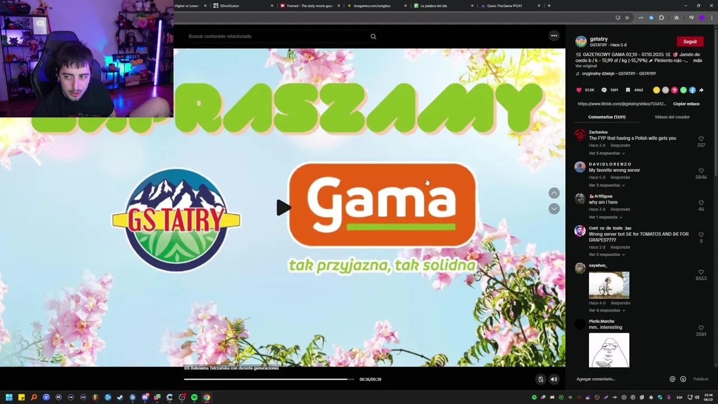Click the gray embed code icon
Screen dimensions: 718x404
point(665,90)
